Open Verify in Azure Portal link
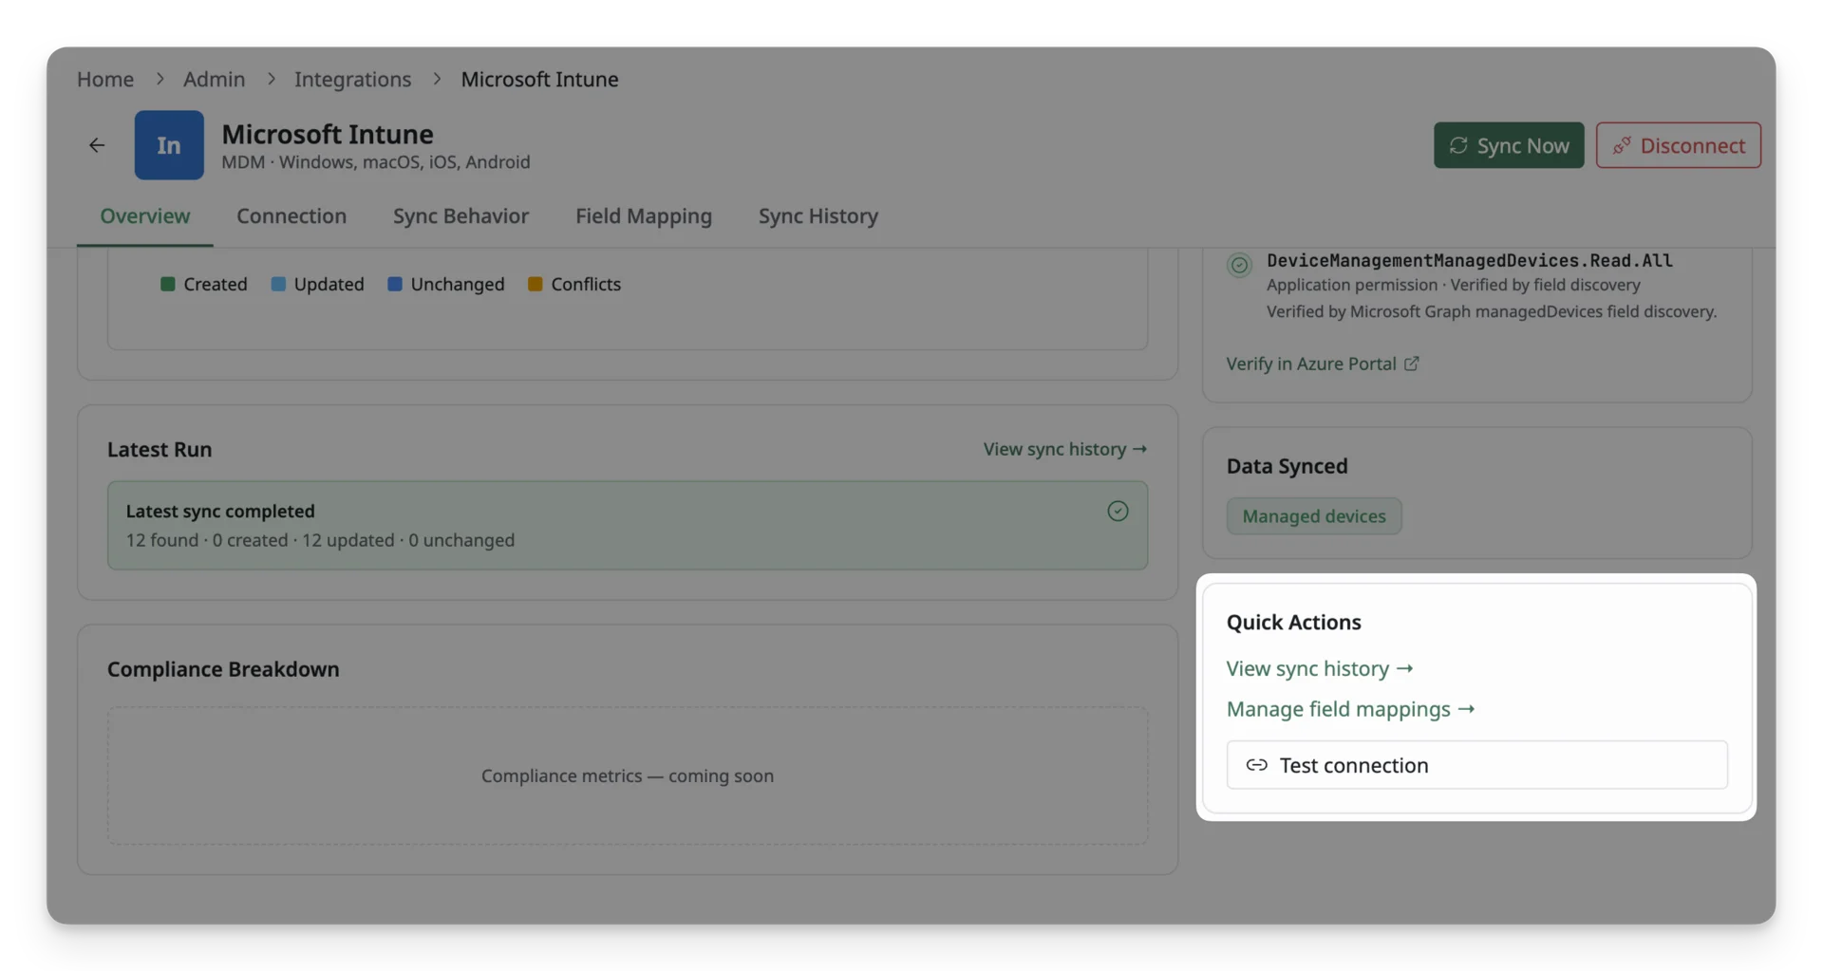This screenshot has width=1823, height=971. point(1323,364)
